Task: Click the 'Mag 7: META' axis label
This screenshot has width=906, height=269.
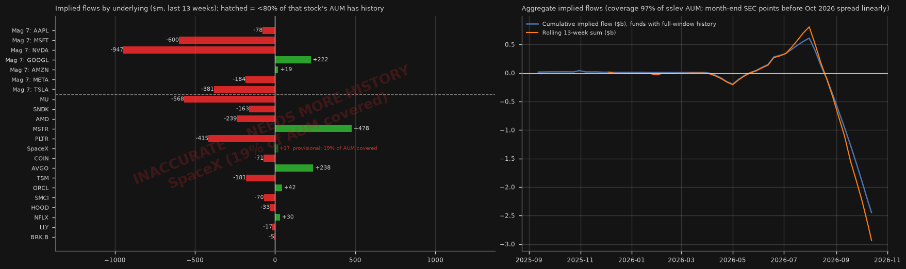Action: click(30, 80)
